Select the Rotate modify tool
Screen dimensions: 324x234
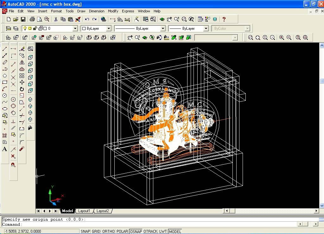22,89
